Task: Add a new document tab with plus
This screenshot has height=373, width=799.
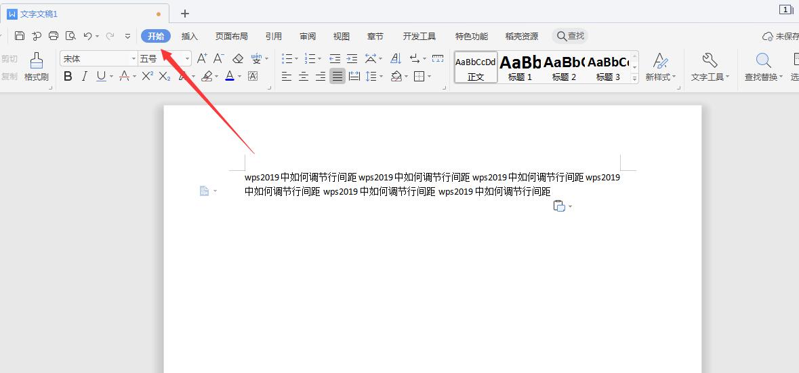Action: 185,14
